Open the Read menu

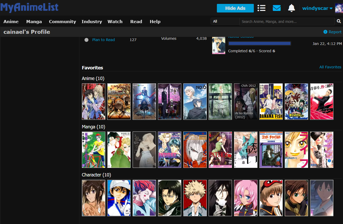pyautogui.click(x=136, y=22)
